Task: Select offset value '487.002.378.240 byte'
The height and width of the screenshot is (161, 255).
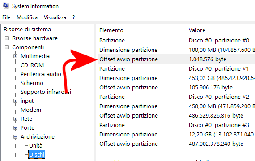Action: tap(216, 144)
